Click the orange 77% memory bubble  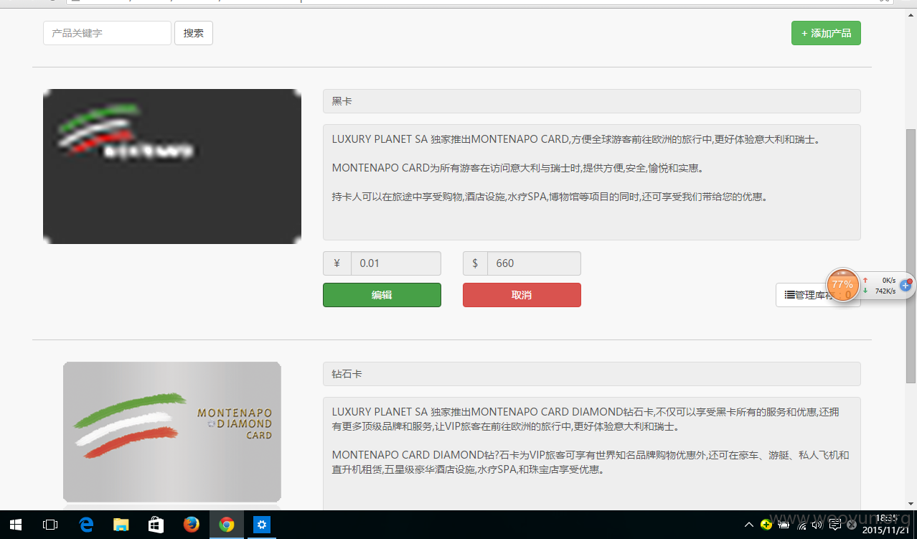pos(842,285)
